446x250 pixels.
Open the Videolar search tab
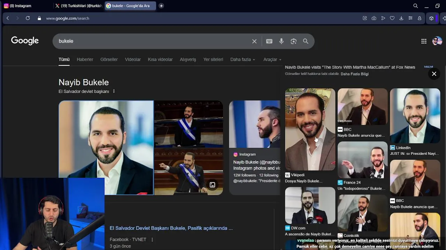[x=133, y=59]
